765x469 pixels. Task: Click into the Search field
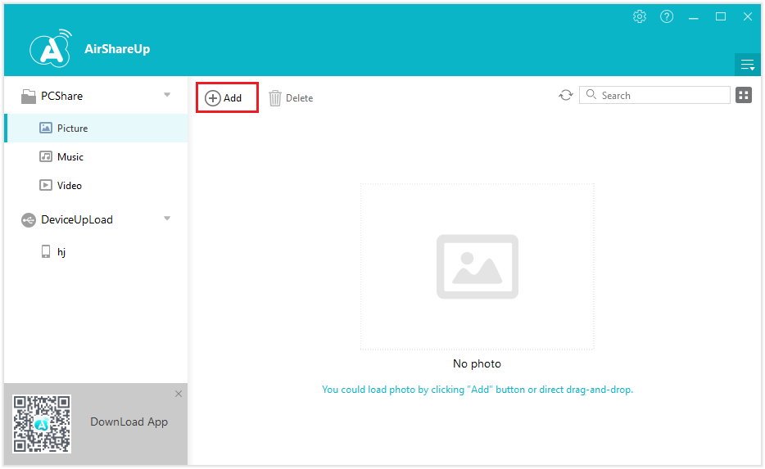pyautogui.click(x=654, y=95)
